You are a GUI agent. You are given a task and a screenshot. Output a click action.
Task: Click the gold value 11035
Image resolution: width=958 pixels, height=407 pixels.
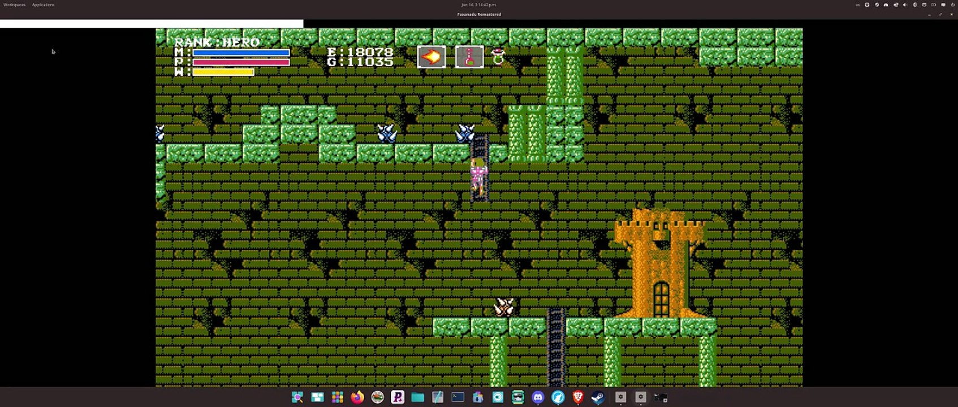tap(370, 62)
